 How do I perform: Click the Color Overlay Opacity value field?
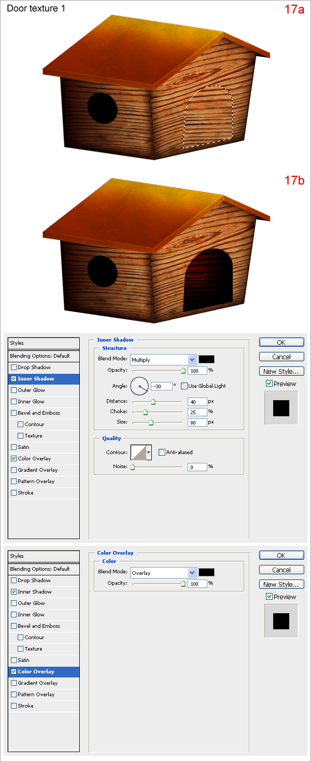[197, 584]
